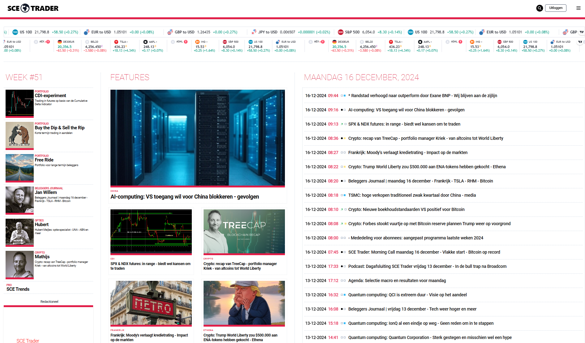Open the Trump cartoon article thumbnail
Image resolution: width=585 pixels, height=343 pixels.
[x=244, y=303]
